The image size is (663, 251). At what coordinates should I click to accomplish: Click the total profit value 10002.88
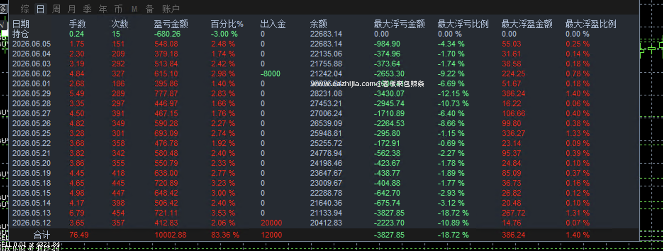pos(170,235)
